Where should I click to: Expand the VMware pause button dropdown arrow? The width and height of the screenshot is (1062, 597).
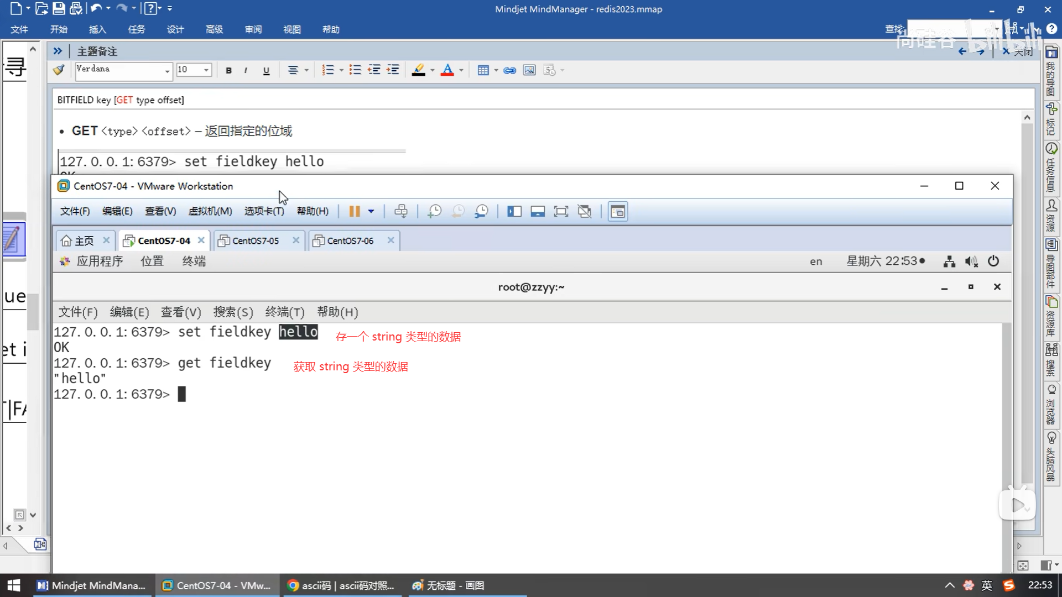pyautogui.click(x=371, y=211)
